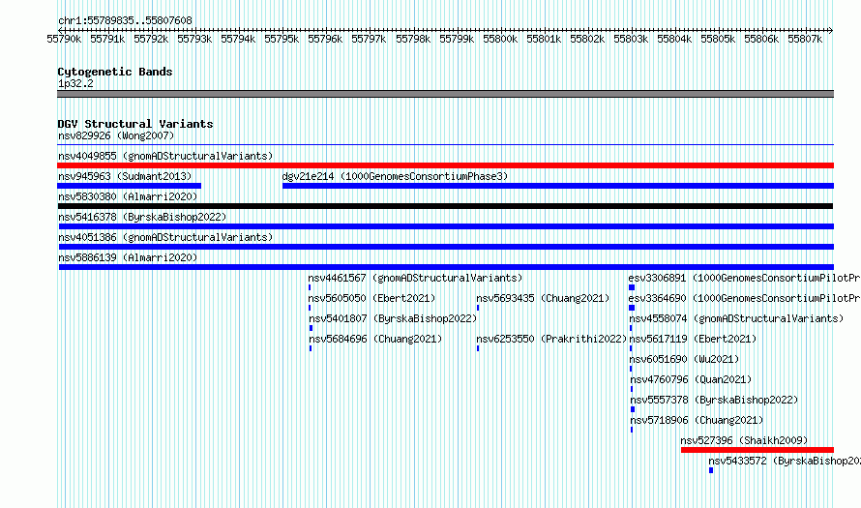Click the red nsv4049855 gnomAD variant bar
The width and height of the screenshot is (861, 508).
[445, 165]
